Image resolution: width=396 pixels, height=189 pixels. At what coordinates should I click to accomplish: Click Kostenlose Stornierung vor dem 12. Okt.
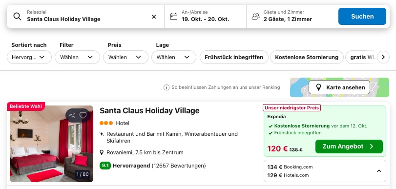coord(321,126)
